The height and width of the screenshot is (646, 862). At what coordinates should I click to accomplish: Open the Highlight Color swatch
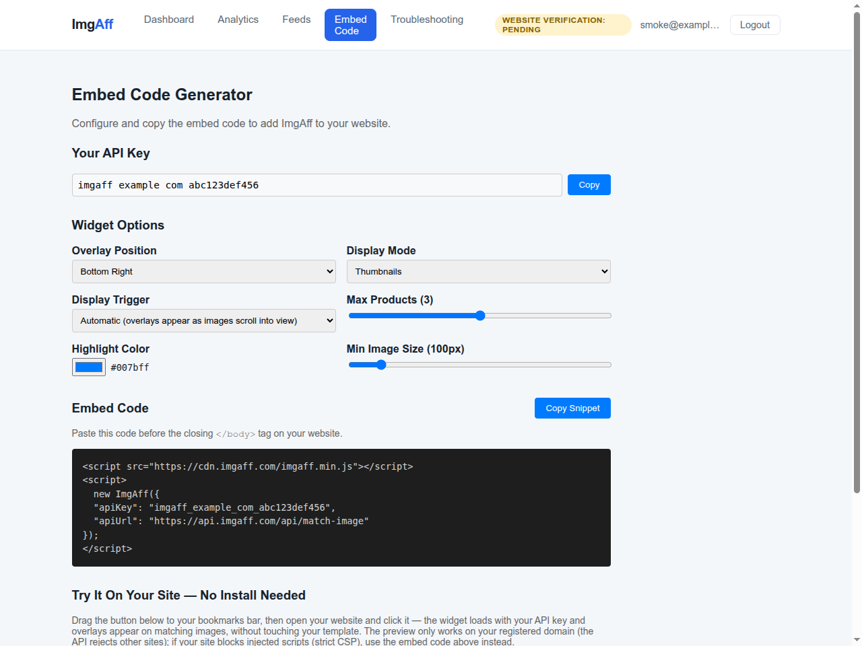(x=89, y=367)
